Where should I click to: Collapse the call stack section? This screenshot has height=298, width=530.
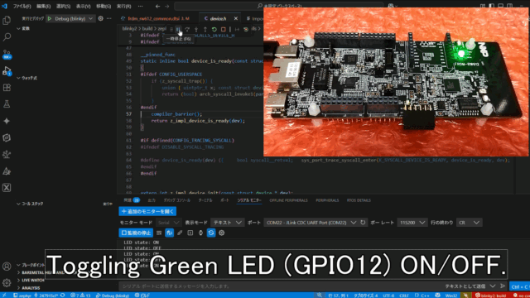31,204
